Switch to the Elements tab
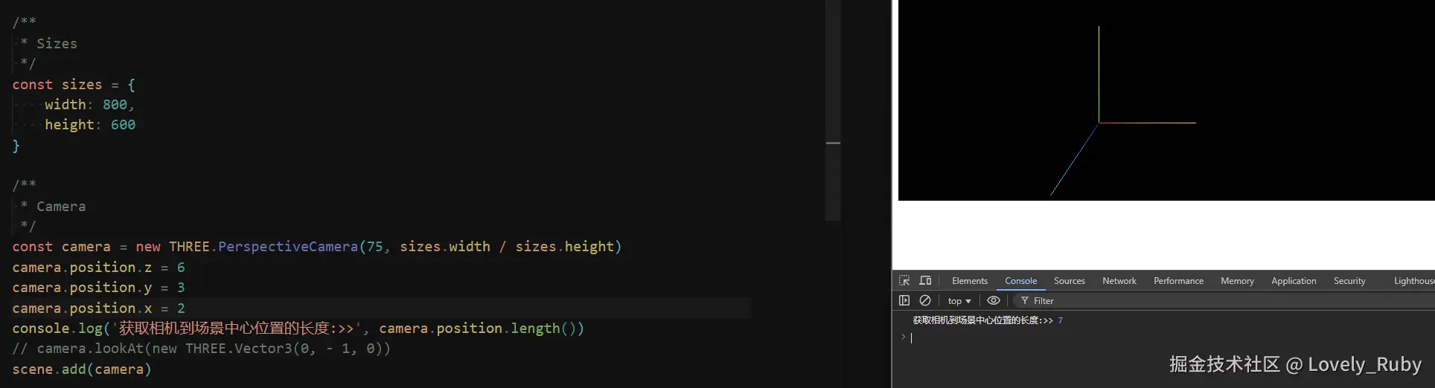 tap(970, 281)
